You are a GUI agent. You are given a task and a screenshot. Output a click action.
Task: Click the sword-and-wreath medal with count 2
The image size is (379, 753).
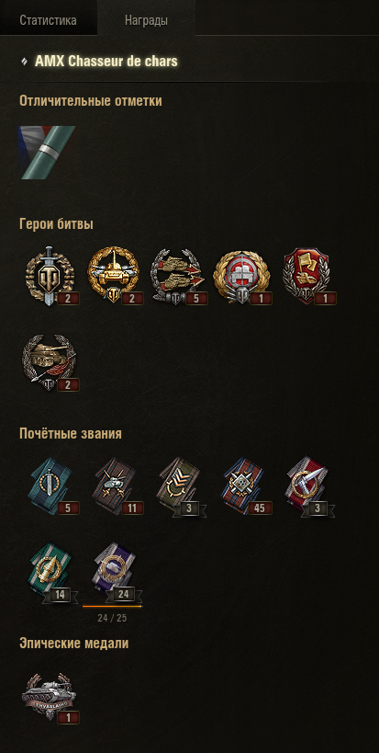[48, 276]
